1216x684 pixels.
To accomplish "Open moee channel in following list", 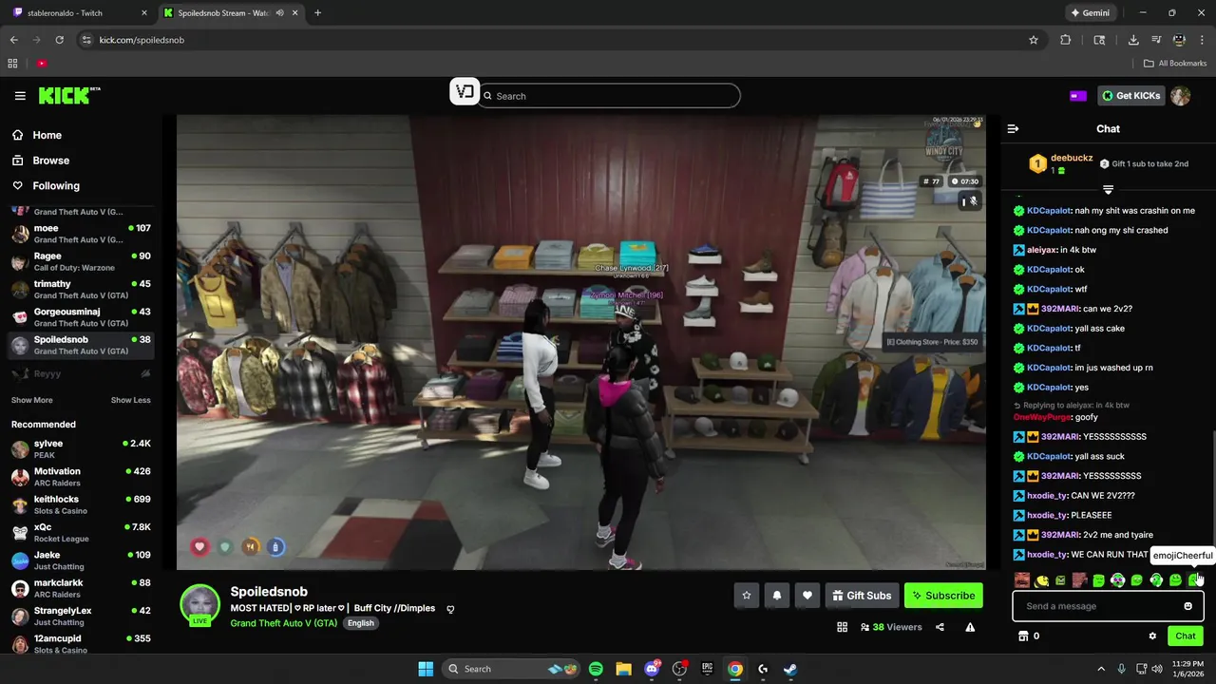I will click(x=81, y=234).
